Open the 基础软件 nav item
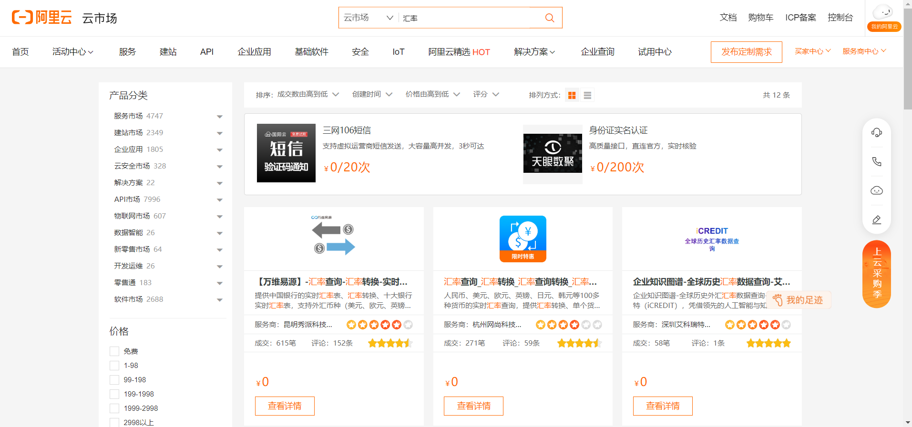The width and height of the screenshot is (912, 427). pyautogui.click(x=311, y=52)
